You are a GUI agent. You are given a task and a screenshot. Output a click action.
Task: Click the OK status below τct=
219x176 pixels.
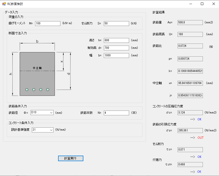click(x=199, y=172)
